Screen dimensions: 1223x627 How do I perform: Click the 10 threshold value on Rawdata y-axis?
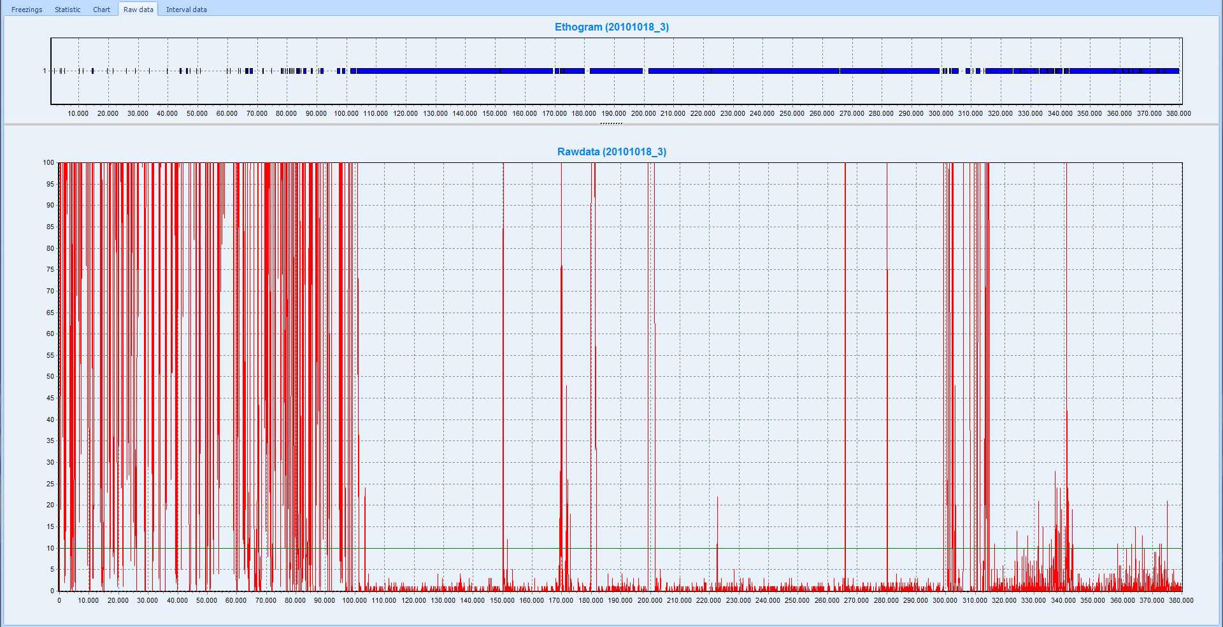50,548
